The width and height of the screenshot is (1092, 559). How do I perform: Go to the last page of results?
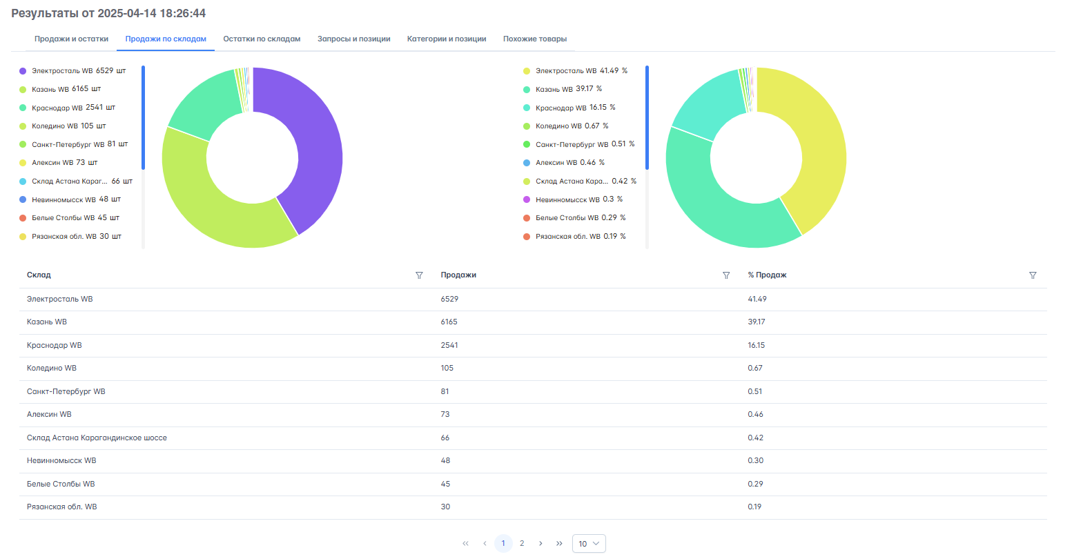[559, 544]
